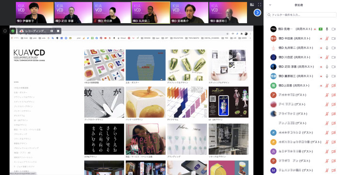Open the meets WACOAL project thumbnail
Viewport: 339px width, 175px height.
click(145, 139)
